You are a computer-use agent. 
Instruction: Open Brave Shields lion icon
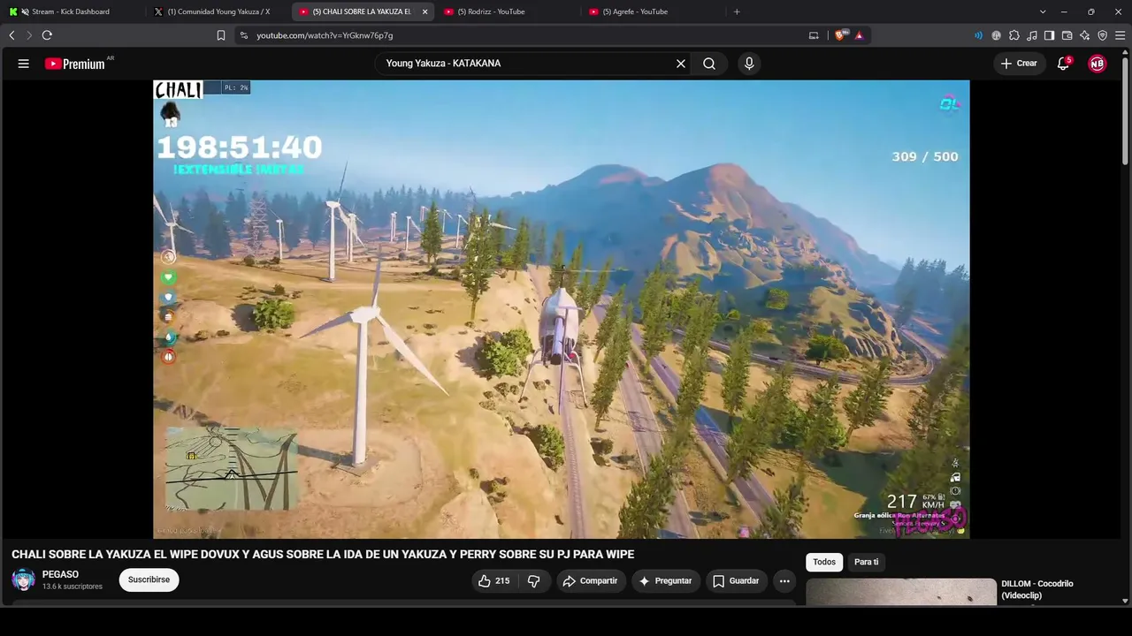click(x=840, y=35)
